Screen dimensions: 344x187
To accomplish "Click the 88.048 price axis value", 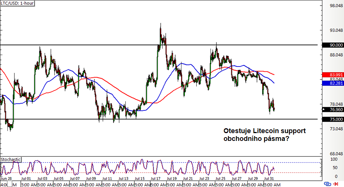I will coord(336,55).
